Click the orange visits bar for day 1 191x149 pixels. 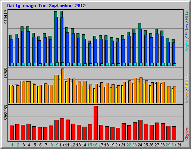(x=12, y=94)
